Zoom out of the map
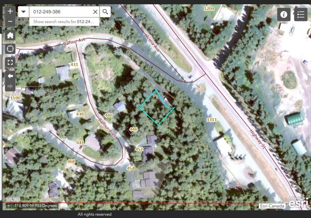The image size is (311, 218). (10, 21)
